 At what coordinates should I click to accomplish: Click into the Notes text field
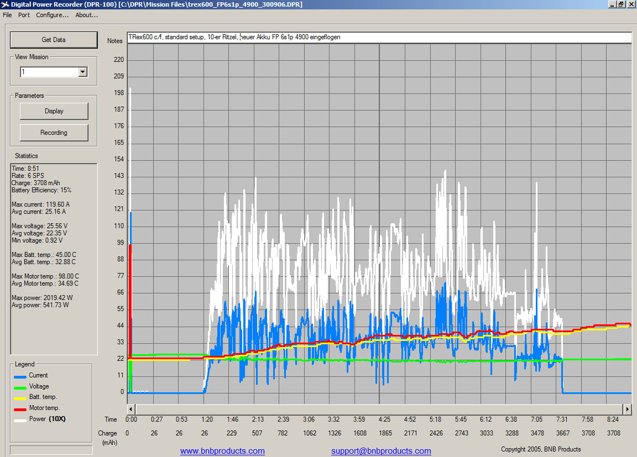(379, 38)
